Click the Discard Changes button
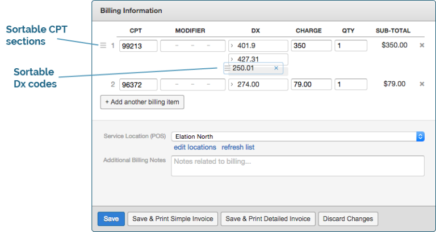436x232 pixels. pyautogui.click(x=348, y=219)
